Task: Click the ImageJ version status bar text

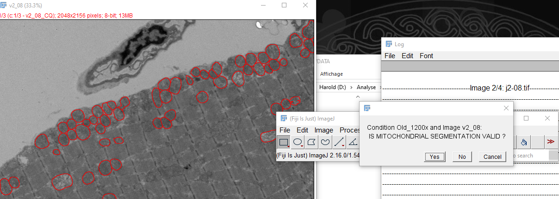Action: point(317,156)
